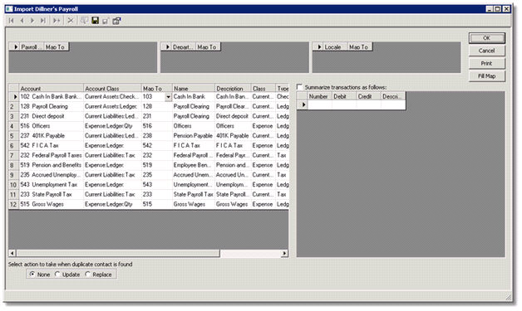Click '233 State Payroll Tax' account cell
The width and height of the screenshot is (522, 311).
[x=52, y=194]
